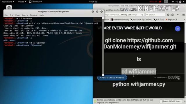The image size is (186, 104).
Task: Switch workspace via indicator 1
Action: (x=166, y=2)
